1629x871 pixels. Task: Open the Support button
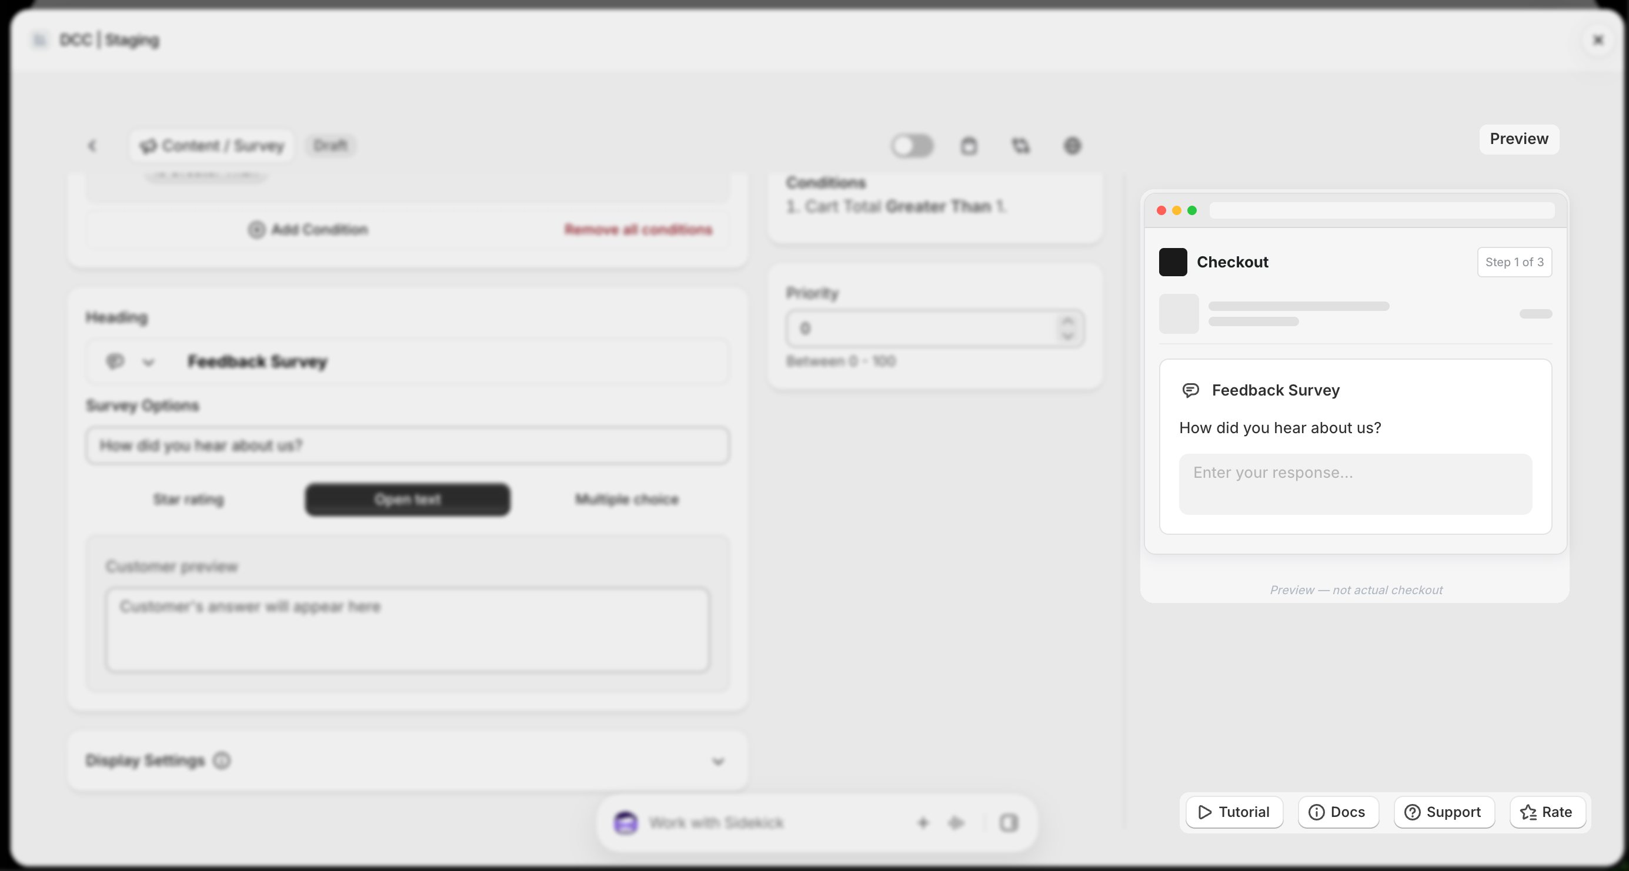click(1444, 812)
